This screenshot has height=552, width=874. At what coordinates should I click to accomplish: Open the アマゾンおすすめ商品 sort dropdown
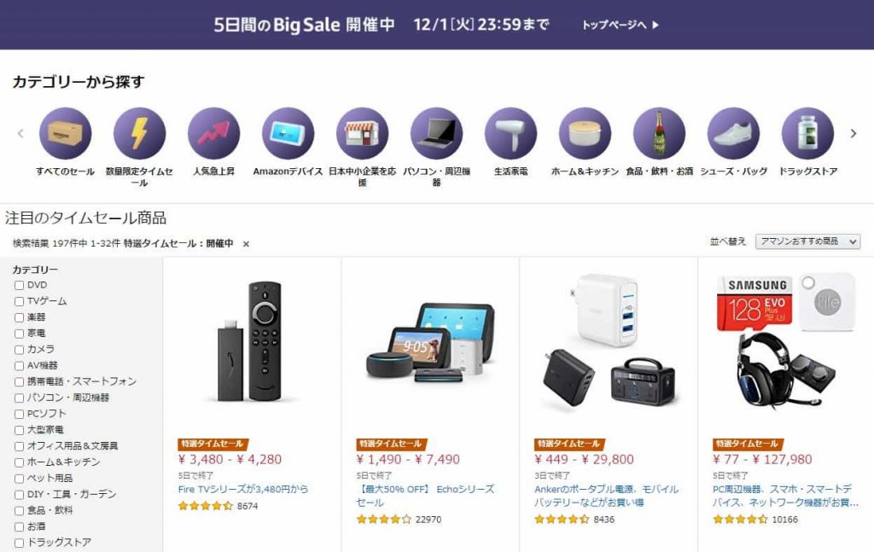[807, 241]
